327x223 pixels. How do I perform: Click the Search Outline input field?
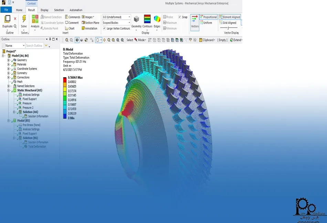click(x=34, y=46)
